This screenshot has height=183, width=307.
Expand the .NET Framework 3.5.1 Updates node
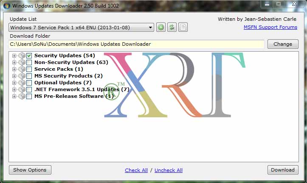tap(14, 89)
